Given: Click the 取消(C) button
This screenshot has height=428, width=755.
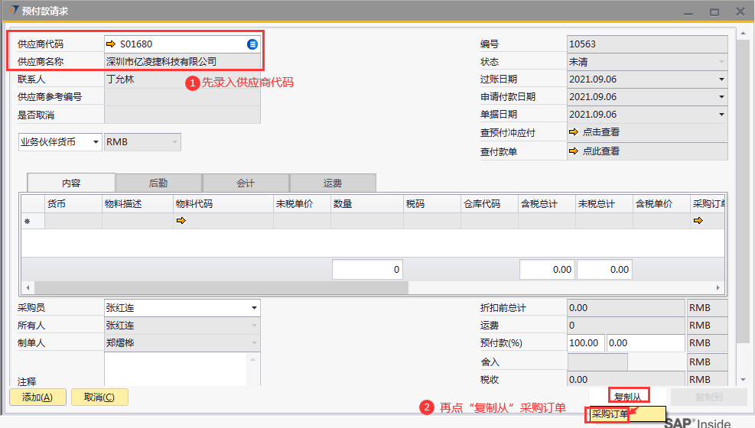Looking at the screenshot, I should click(x=99, y=397).
